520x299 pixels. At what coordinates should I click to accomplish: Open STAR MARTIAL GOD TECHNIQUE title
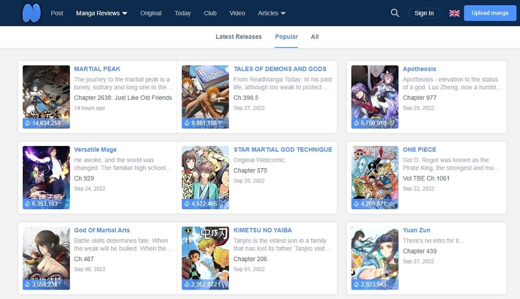[x=282, y=149]
